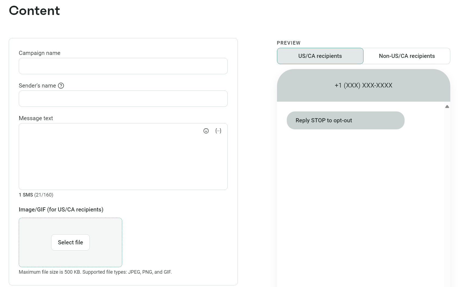This screenshot has width=459, height=287.
Task: Switch to US/CA recipients preview tab
Action: 320,56
